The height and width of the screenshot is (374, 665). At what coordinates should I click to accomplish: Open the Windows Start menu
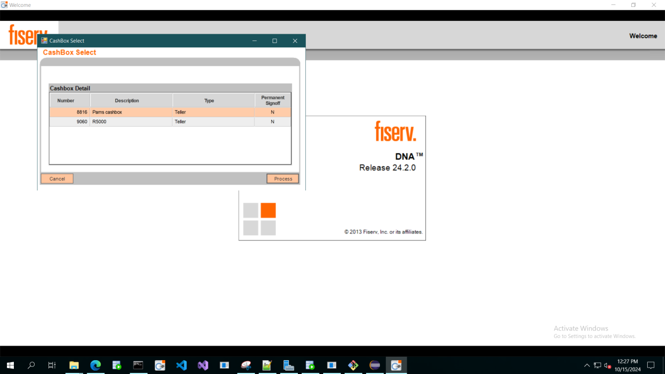pos(10,366)
